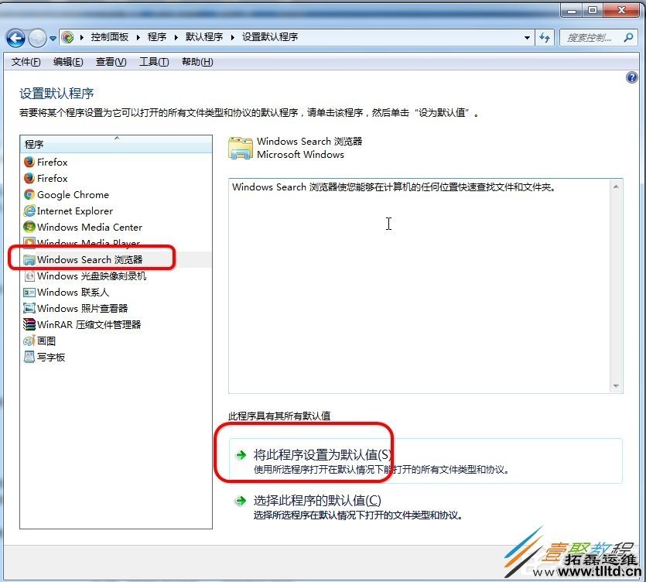Image resolution: width=646 pixels, height=582 pixels.
Task: Click 将此程序设置为默认值 option
Action: click(x=322, y=454)
